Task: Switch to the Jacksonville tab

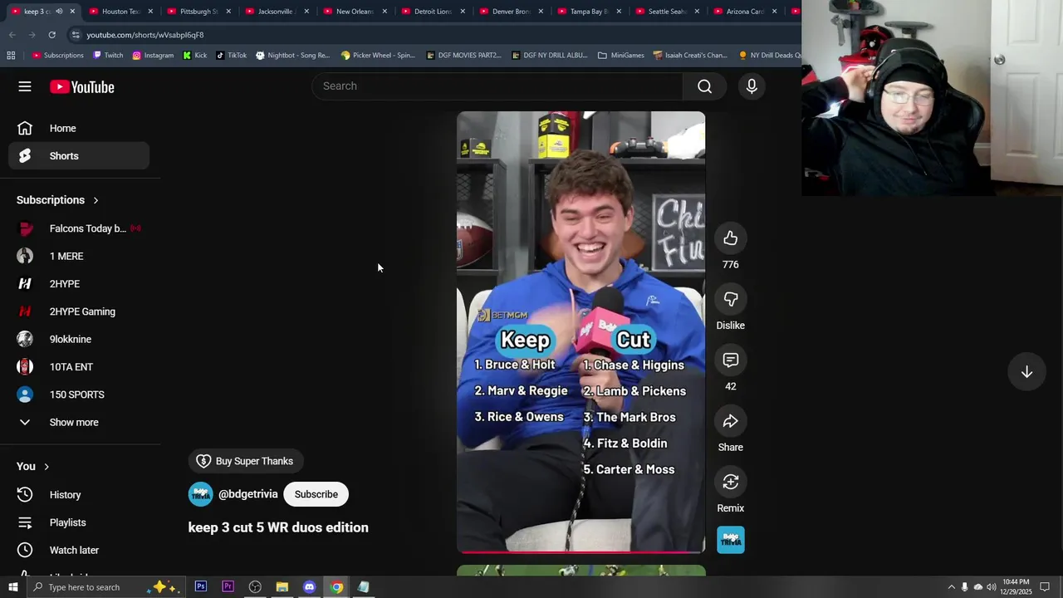Action: click(x=275, y=12)
